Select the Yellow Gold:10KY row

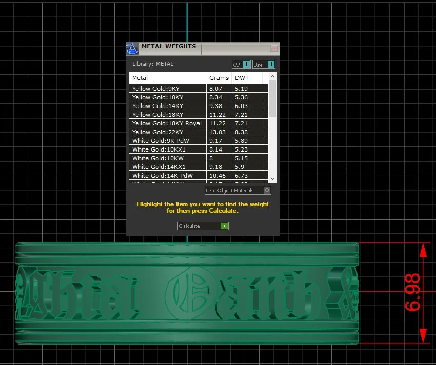pyautogui.click(x=199, y=97)
